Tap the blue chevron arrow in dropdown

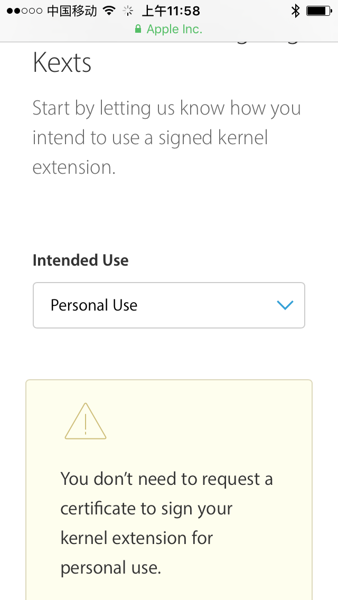[x=285, y=305]
